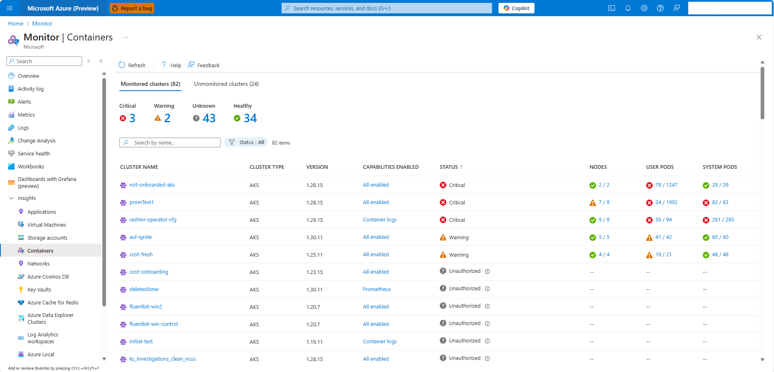This screenshot has height=372, width=774.
Task: Open Change Analysis in the sidebar
Action: click(36, 140)
